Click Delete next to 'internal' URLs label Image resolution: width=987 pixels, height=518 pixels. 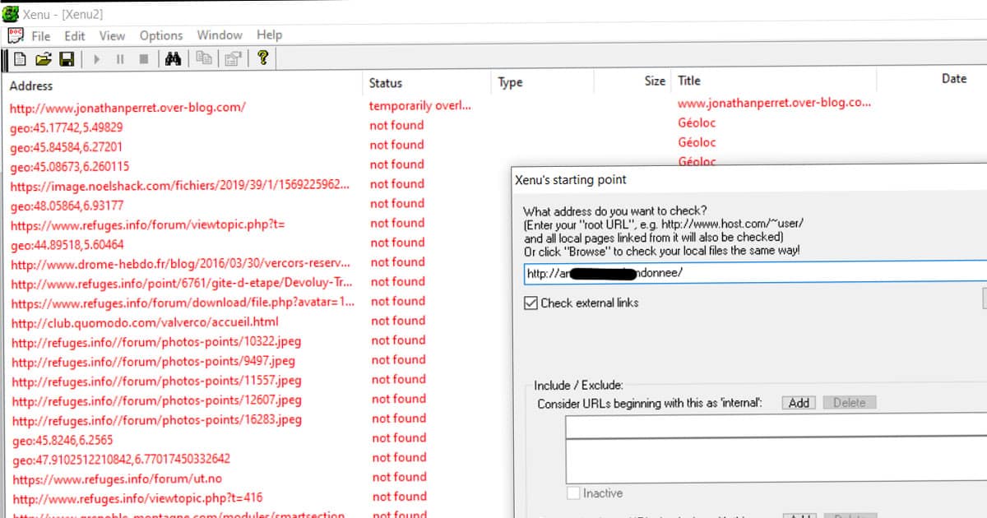[x=850, y=402]
